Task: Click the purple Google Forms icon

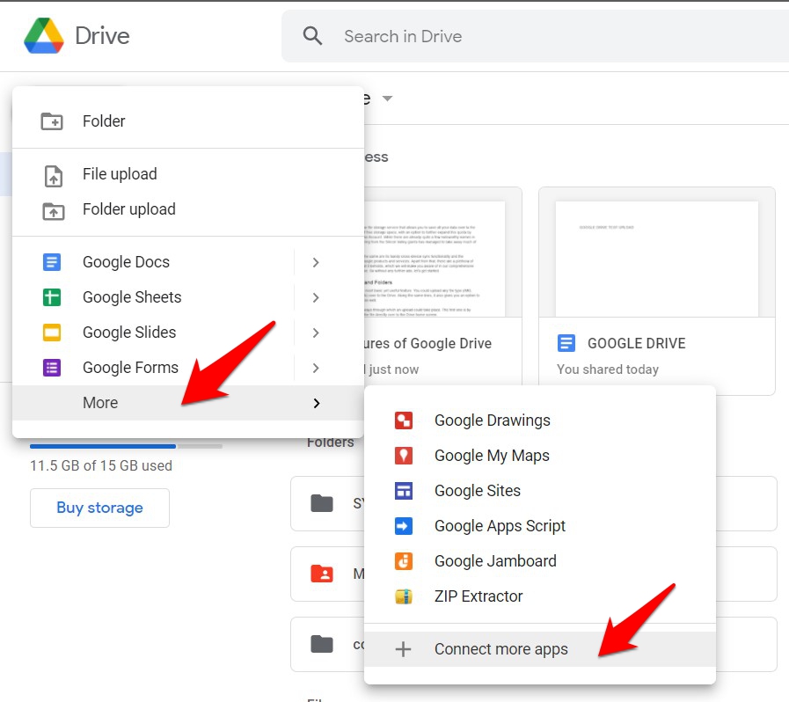Action: [x=52, y=368]
